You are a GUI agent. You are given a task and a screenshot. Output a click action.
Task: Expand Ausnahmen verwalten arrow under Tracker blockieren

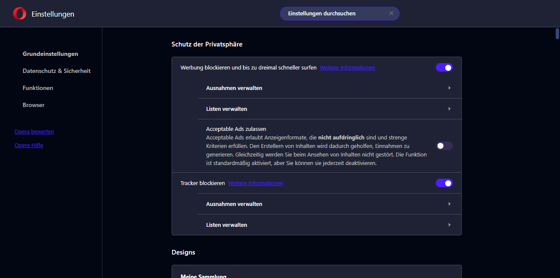[x=449, y=204]
